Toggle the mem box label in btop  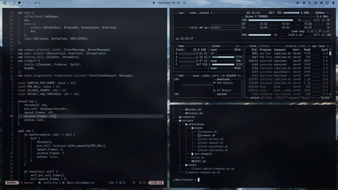(x=181, y=46)
